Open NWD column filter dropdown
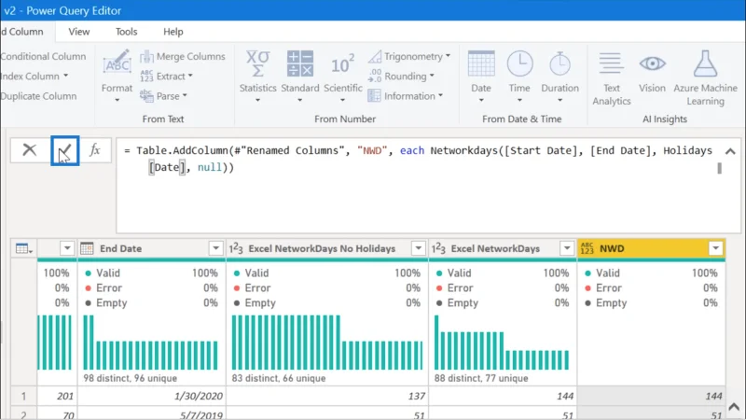This screenshot has width=746, height=420. click(x=715, y=248)
